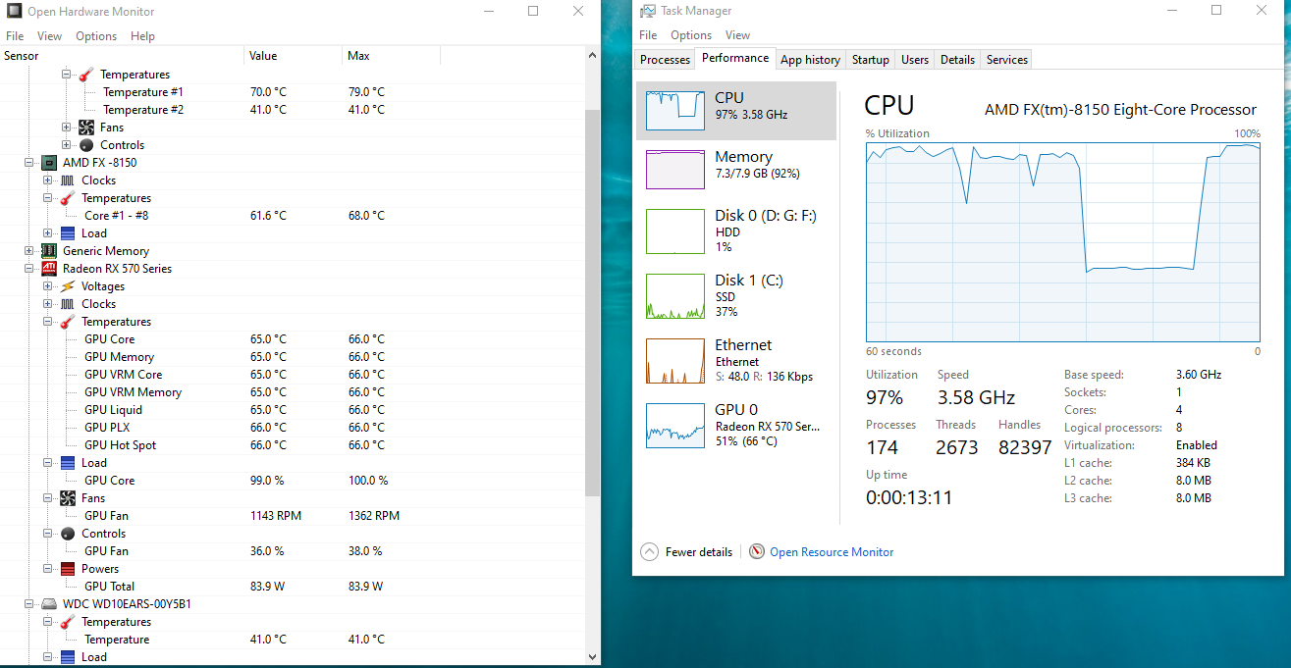Expand the Clocks node under AMD FX -8150
1291x668 pixels.
[x=48, y=180]
